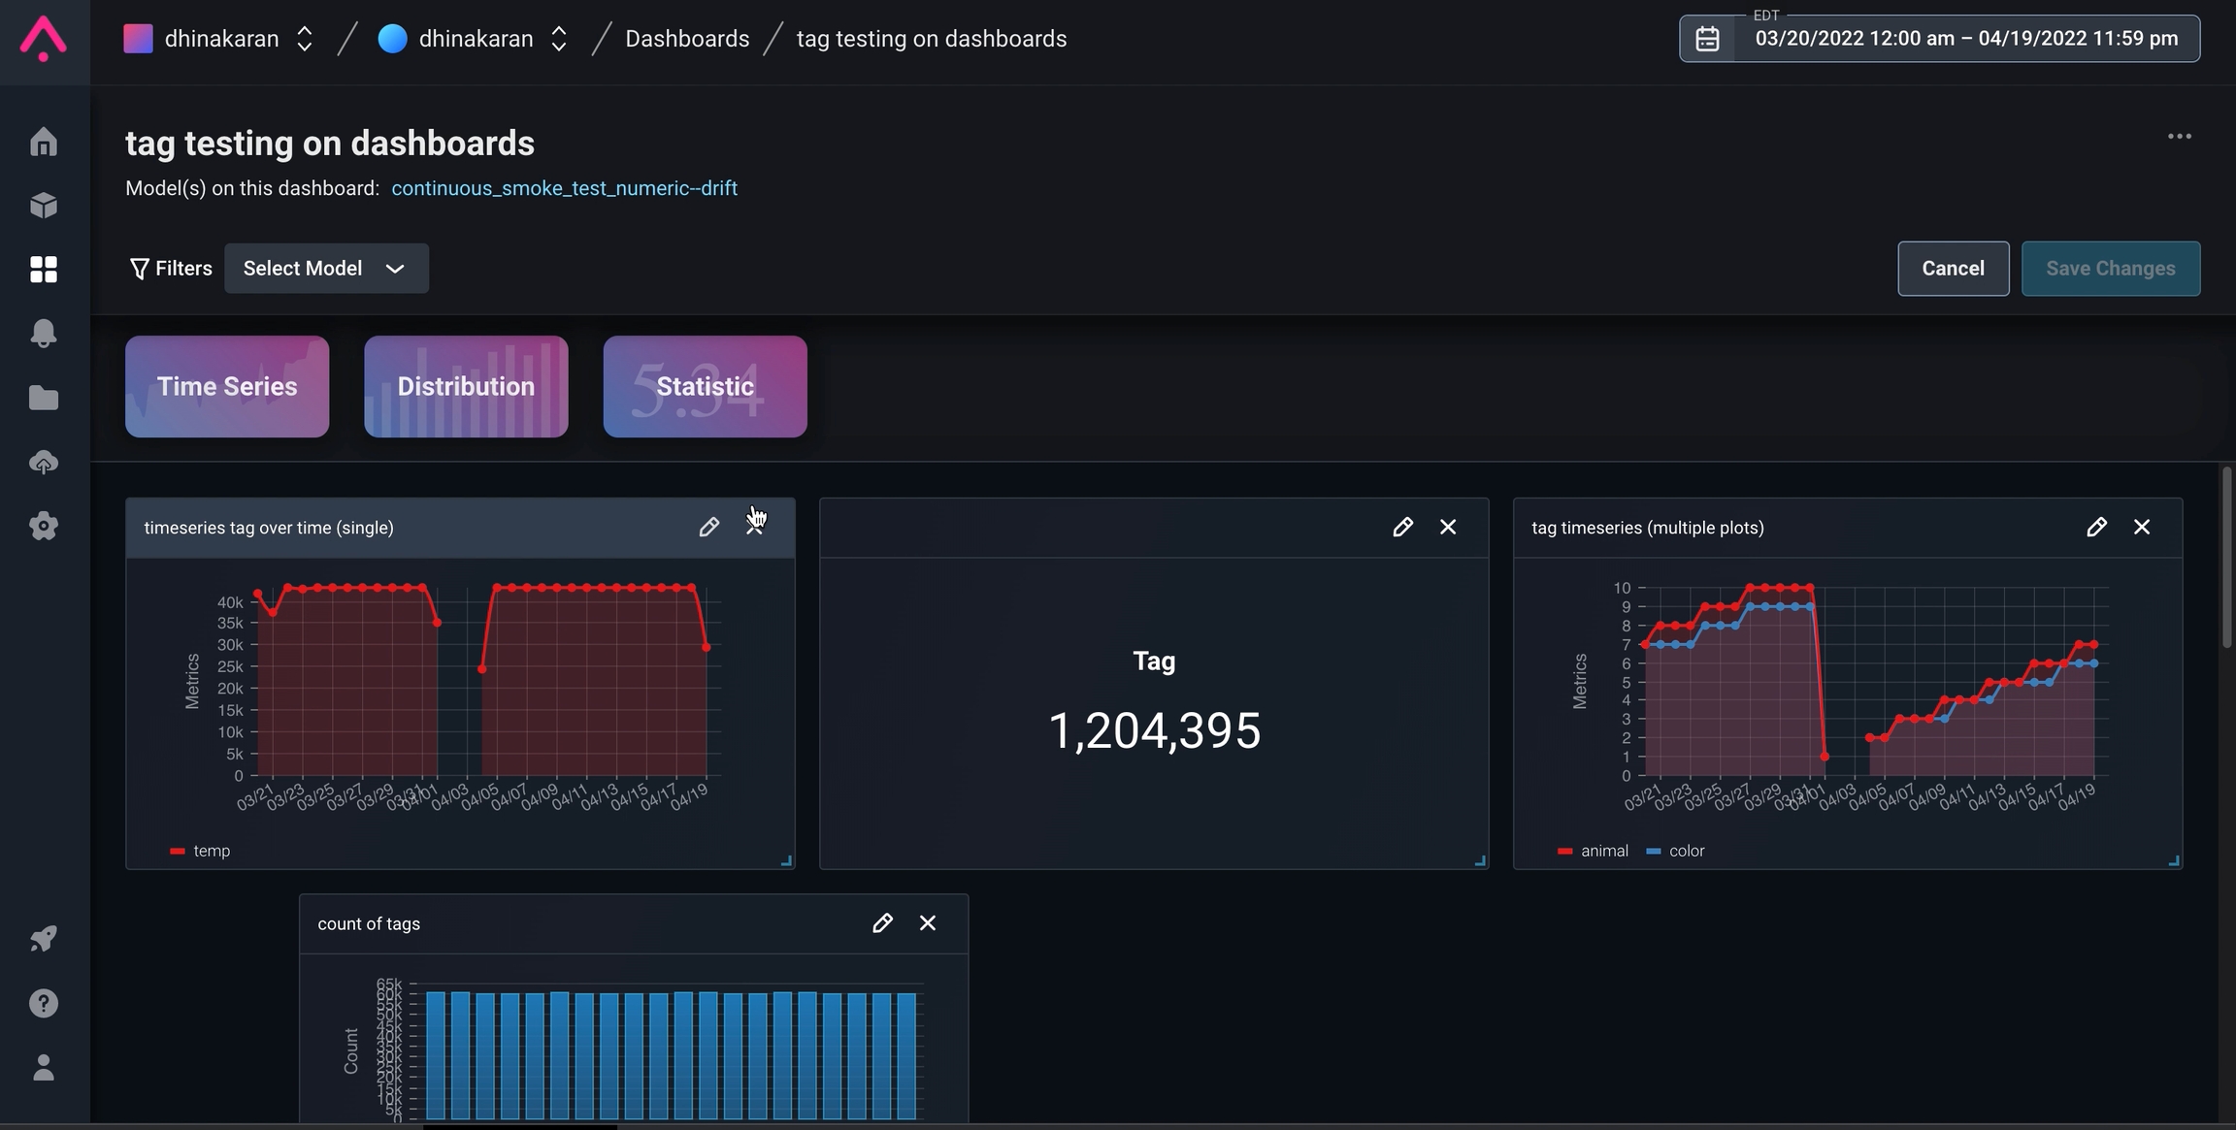Image resolution: width=2236 pixels, height=1130 pixels.
Task: Expand the first dhinakaran organization switcher
Action: [304, 39]
